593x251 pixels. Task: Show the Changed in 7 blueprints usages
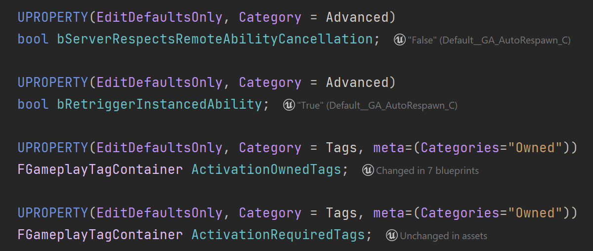point(427,171)
